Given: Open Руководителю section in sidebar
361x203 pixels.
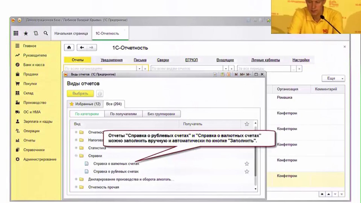Looking at the screenshot, I should coord(36,55).
